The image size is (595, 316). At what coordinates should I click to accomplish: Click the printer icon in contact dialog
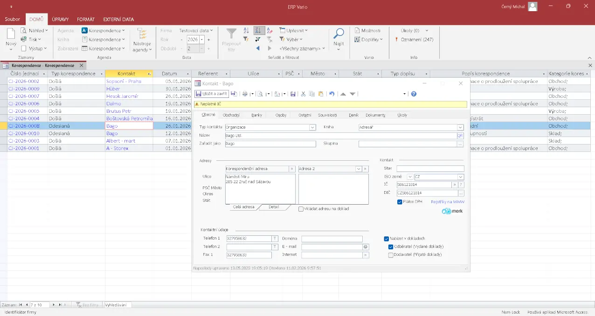click(x=245, y=94)
